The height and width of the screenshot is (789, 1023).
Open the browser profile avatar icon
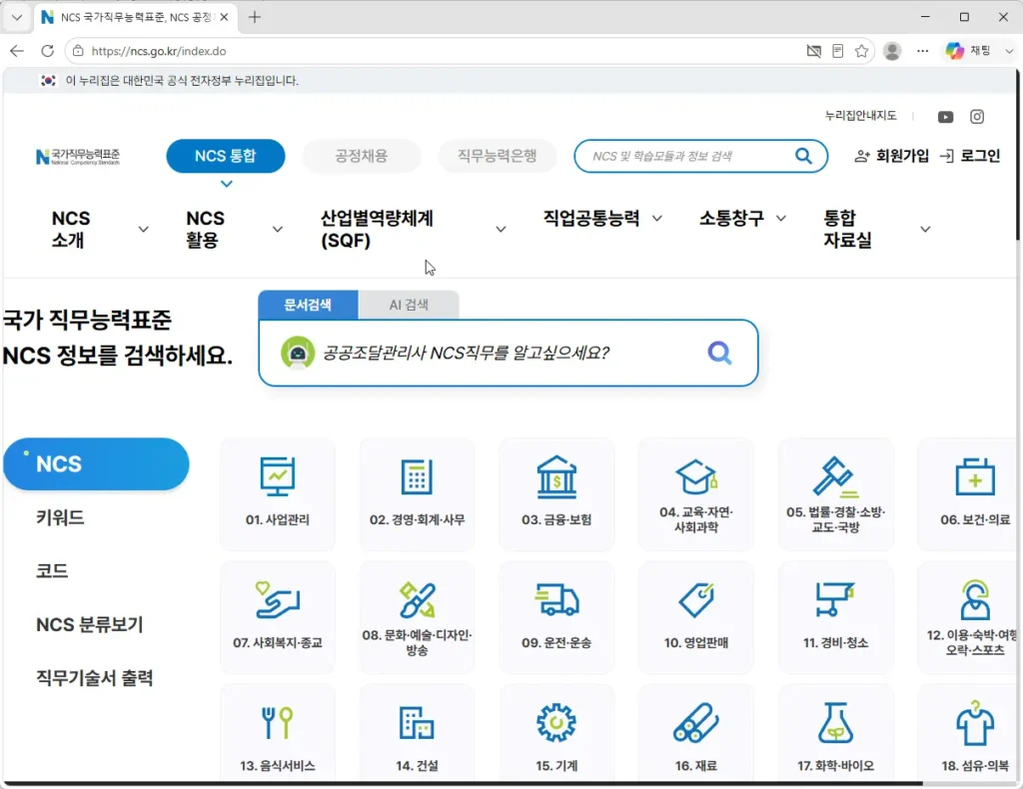892,51
